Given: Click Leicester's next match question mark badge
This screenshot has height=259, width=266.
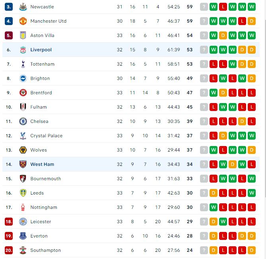Looking at the screenshot, I should 204,222.
